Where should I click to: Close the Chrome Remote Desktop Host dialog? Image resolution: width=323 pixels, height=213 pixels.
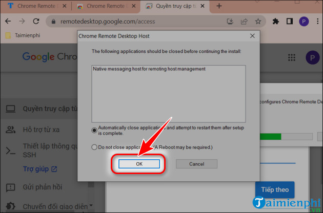click(x=252, y=36)
